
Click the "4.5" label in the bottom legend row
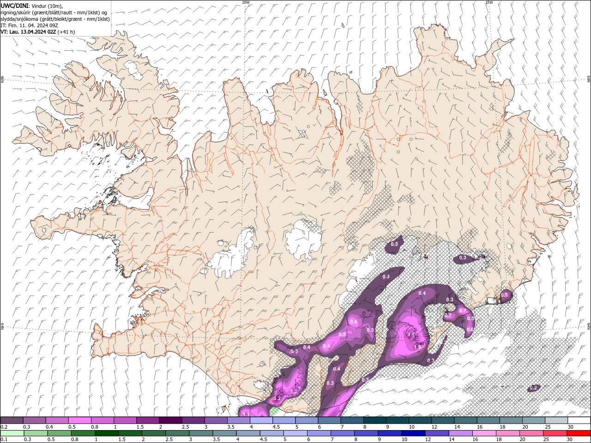click(263, 440)
